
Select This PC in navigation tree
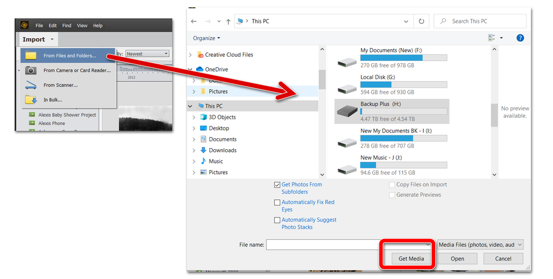(214, 106)
